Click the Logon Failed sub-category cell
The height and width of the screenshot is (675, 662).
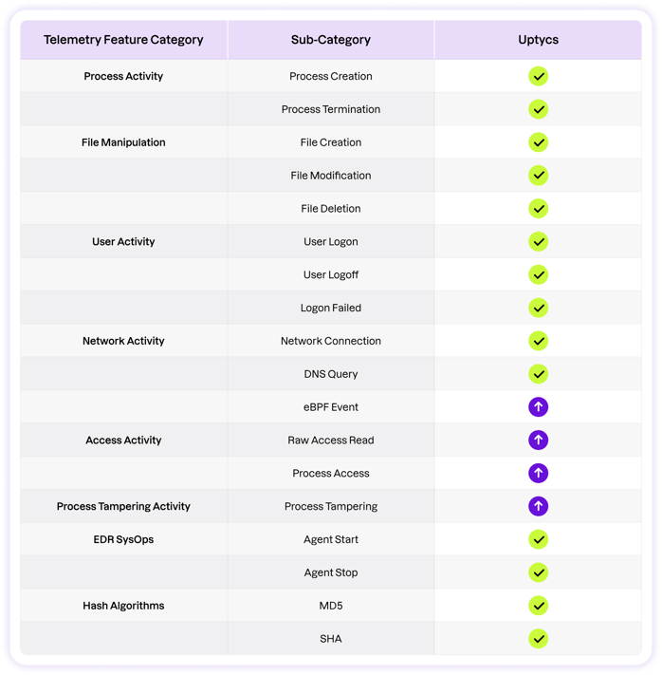click(330, 308)
